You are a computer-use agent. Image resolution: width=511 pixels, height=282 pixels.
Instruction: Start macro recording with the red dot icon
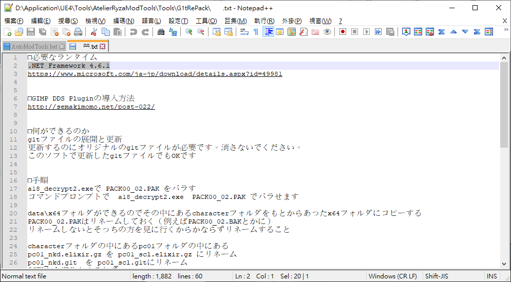343,32
